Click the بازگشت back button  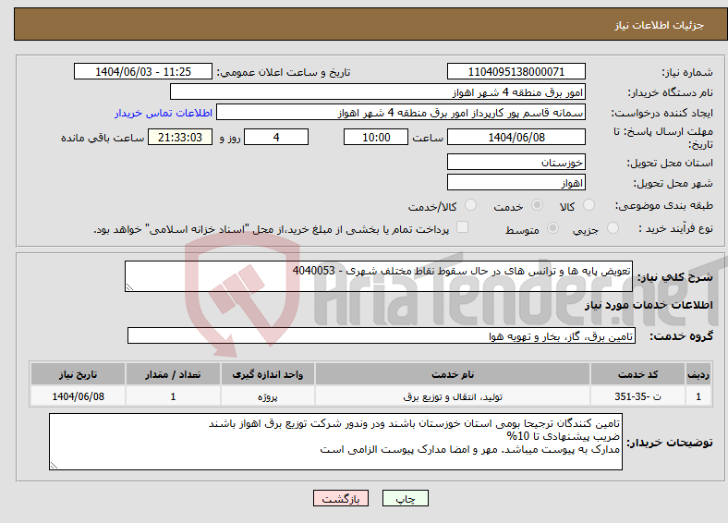pos(341,498)
